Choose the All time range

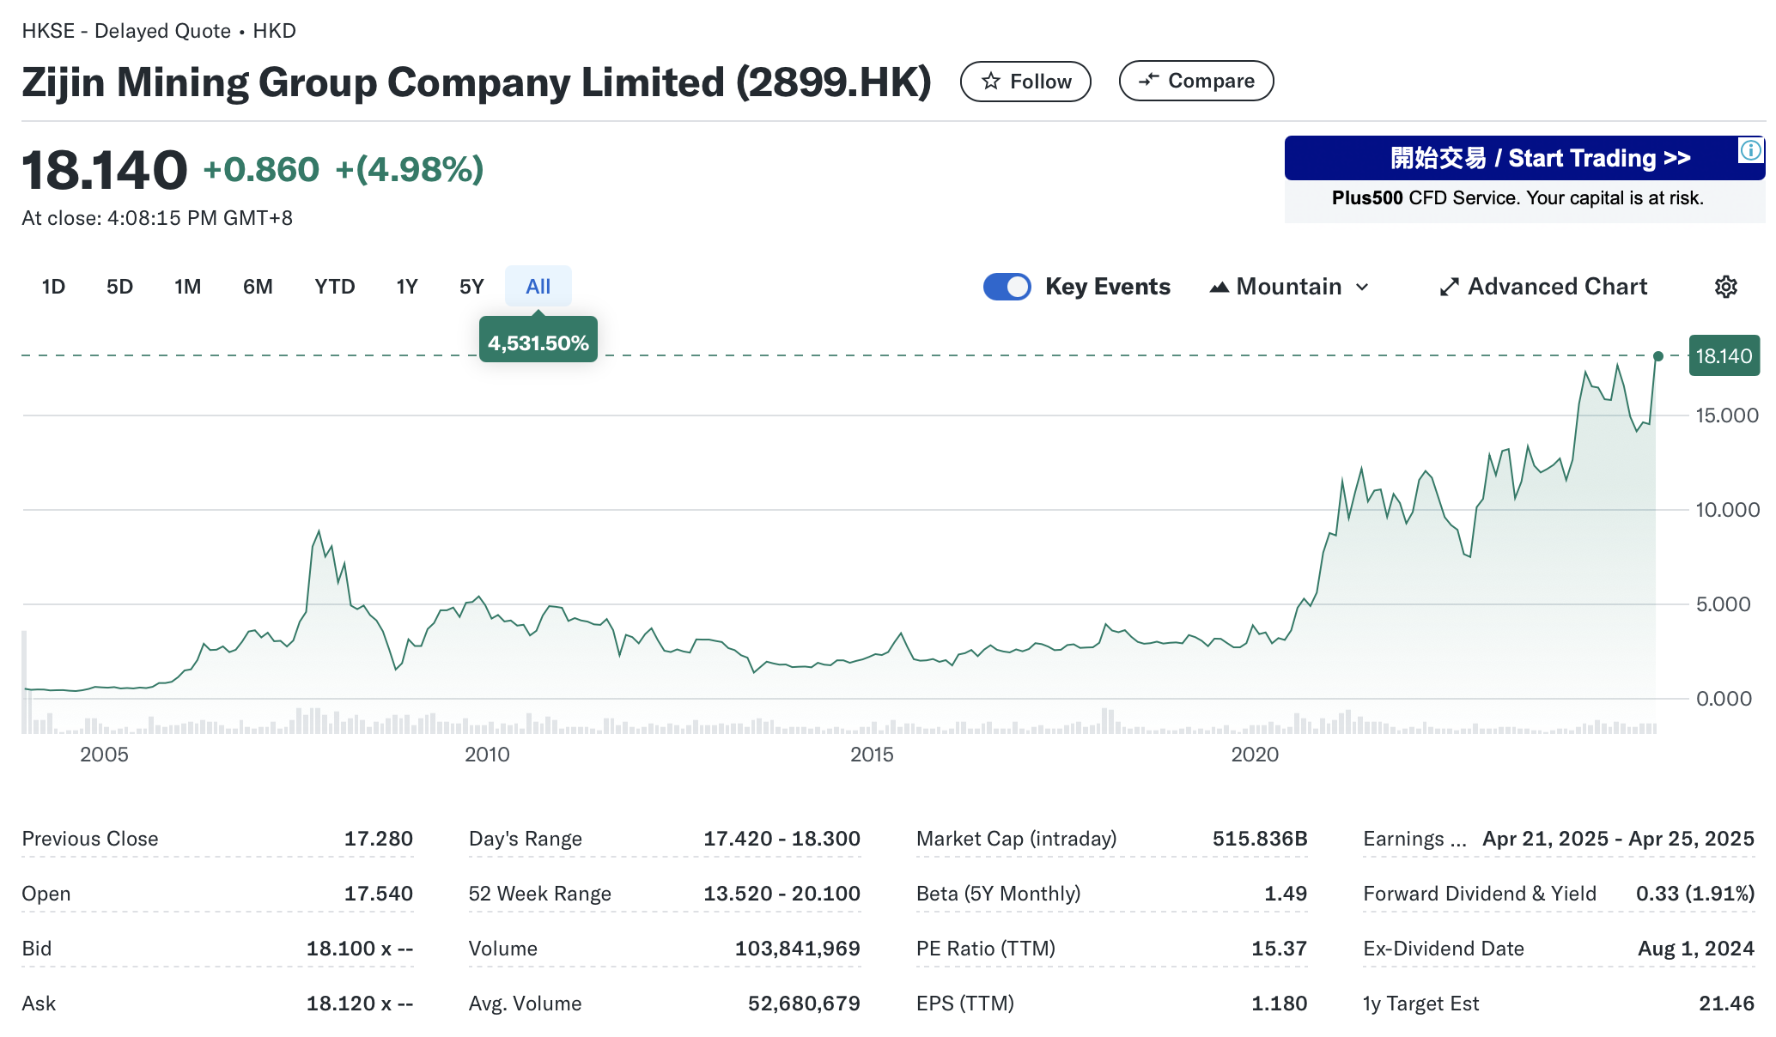click(538, 287)
